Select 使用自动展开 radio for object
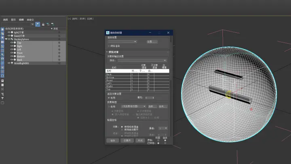The image size is (291, 164). pyautogui.click(x=122, y=130)
